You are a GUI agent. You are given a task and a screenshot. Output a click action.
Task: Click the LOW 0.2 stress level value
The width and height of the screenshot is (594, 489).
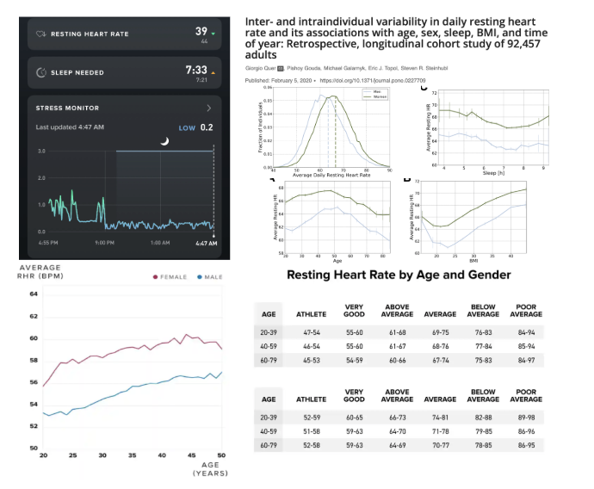point(196,127)
